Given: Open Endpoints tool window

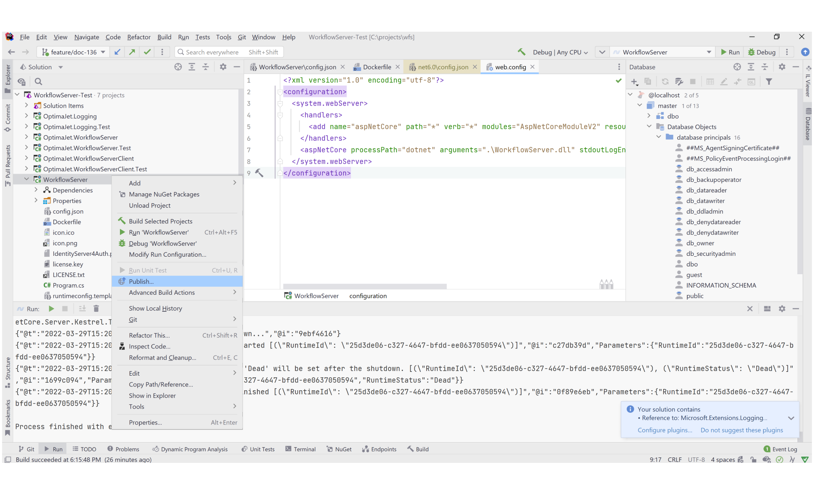Looking at the screenshot, I should (x=379, y=449).
